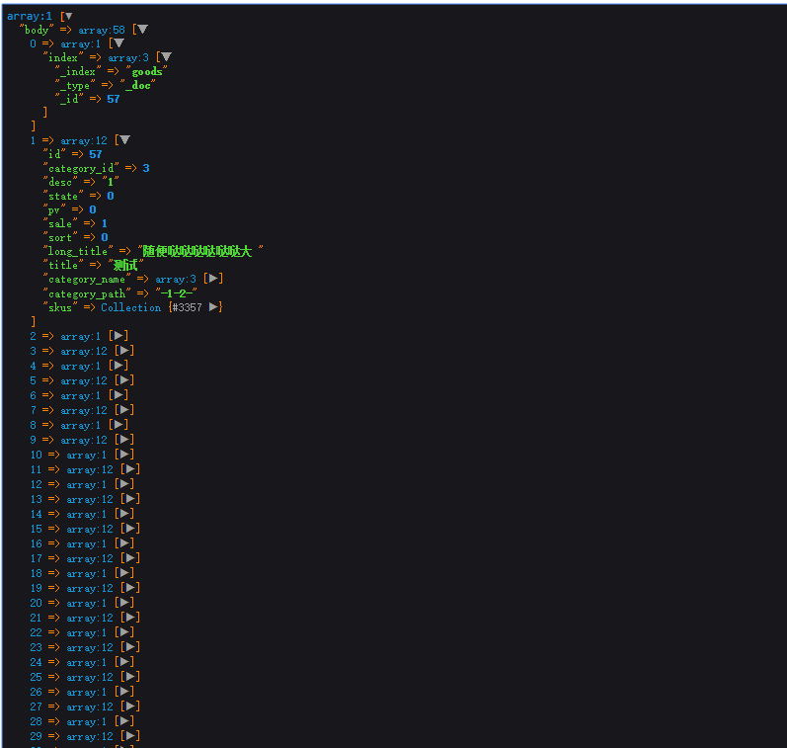
Task: Expand item 27 array:12 arrow
Action: (x=131, y=706)
